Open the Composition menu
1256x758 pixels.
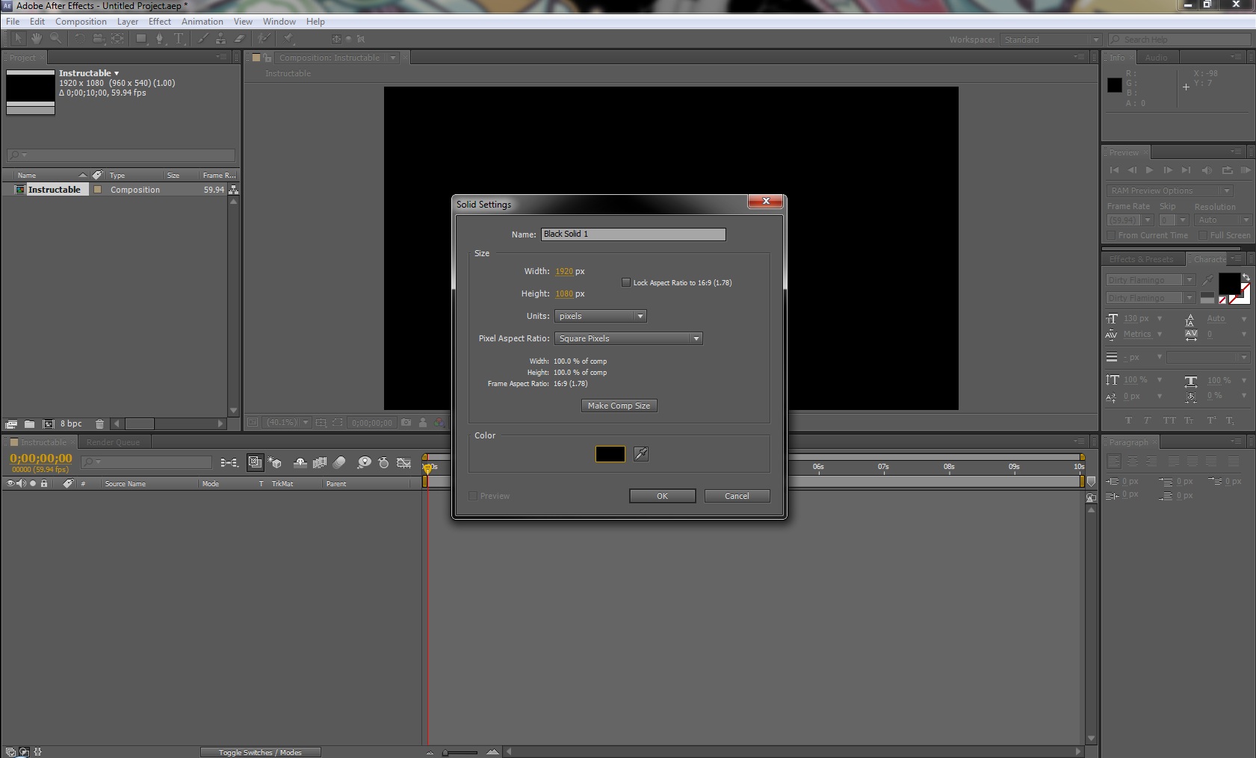click(81, 22)
